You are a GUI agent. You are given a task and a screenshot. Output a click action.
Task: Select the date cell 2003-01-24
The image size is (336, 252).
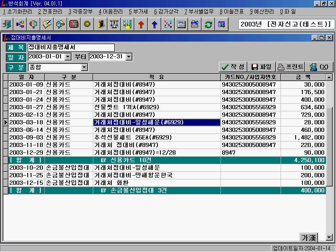coord(26,100)
